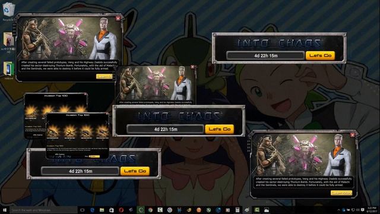
Task: Close the middle partially hidden story dialog
Action: tap(192, 67)
